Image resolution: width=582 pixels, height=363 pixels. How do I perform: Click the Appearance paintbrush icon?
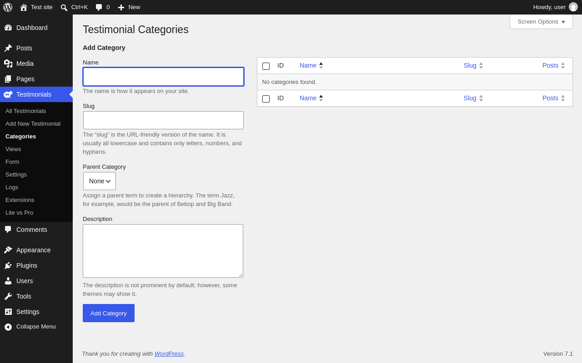click(8, 250)
